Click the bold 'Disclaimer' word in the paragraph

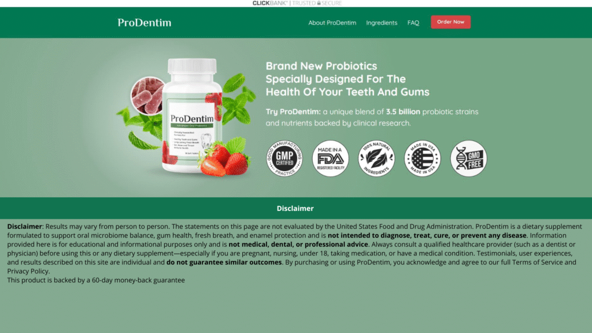click(24, 227)
